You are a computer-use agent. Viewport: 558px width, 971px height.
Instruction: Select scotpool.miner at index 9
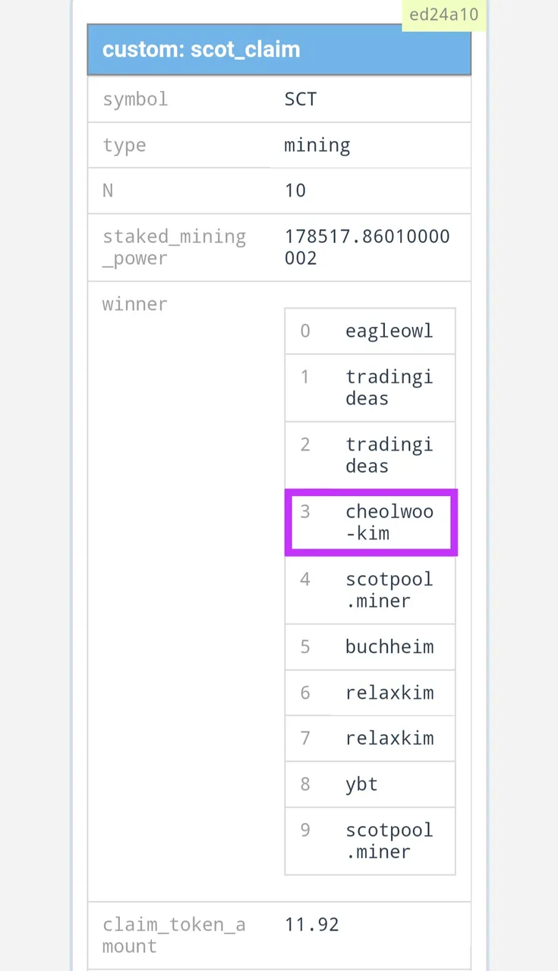coord(389,841)
